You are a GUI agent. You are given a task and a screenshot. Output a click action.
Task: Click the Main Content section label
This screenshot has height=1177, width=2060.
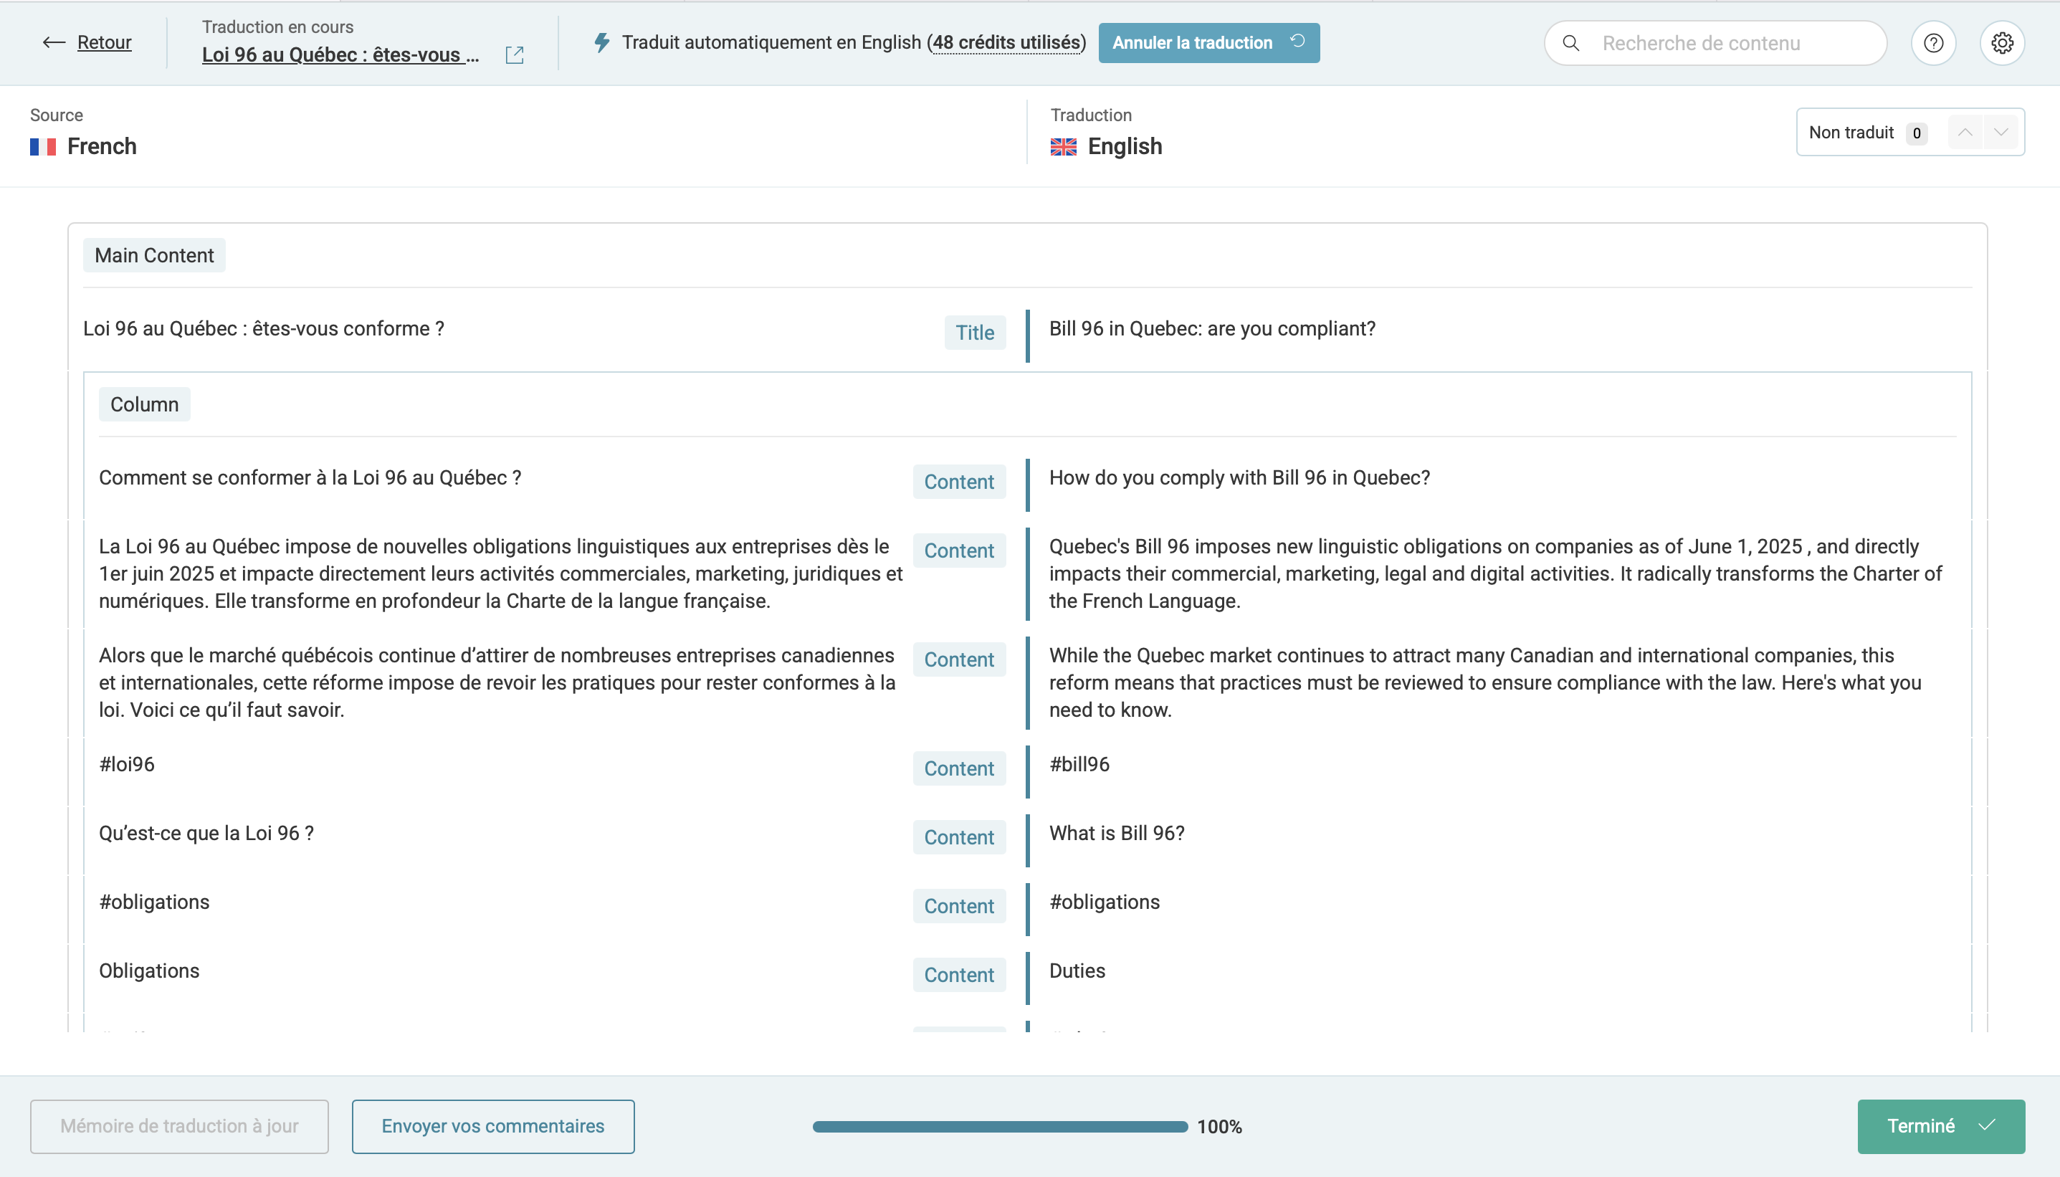[x=154, y=255]
